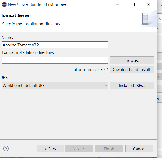This screenshot has height=158, width=162.
Task: Go Back to previous wizard page
Action: point(51,149)
